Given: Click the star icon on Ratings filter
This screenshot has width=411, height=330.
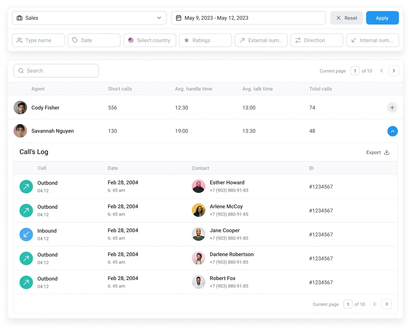Looking at the screenshot, I should tap(187, 40).
